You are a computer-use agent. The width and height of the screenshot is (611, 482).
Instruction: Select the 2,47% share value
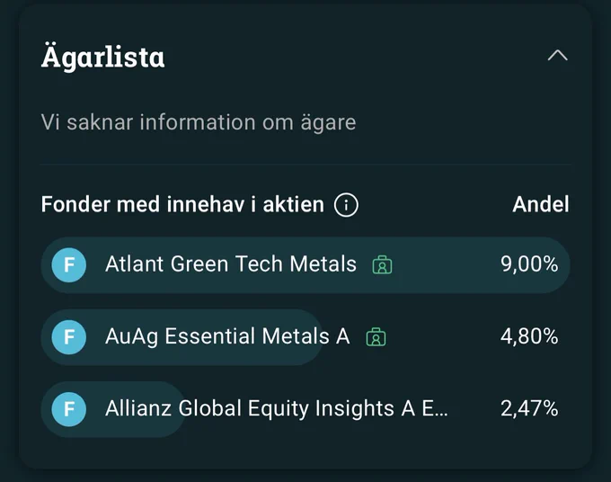(529, 408)
